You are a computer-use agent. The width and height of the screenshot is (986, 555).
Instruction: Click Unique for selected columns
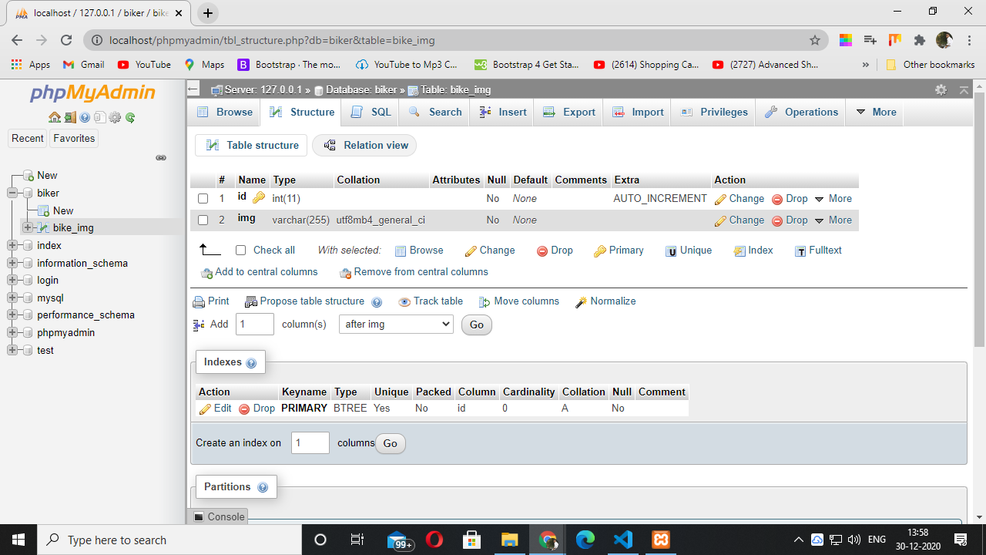click(689, 251)
